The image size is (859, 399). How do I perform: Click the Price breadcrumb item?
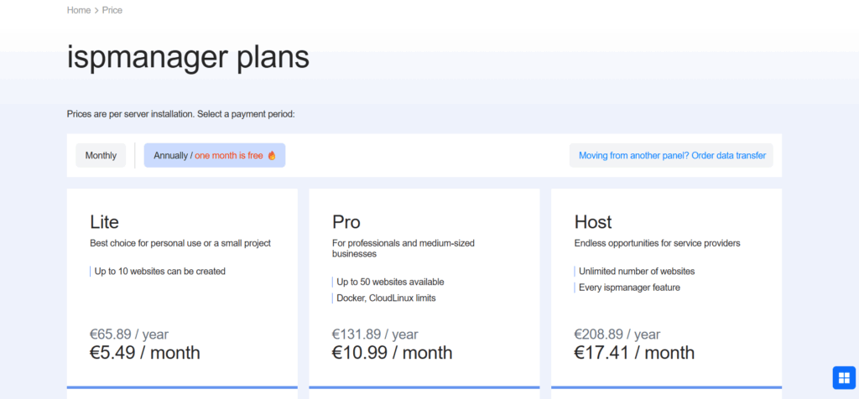click(112, 10)
